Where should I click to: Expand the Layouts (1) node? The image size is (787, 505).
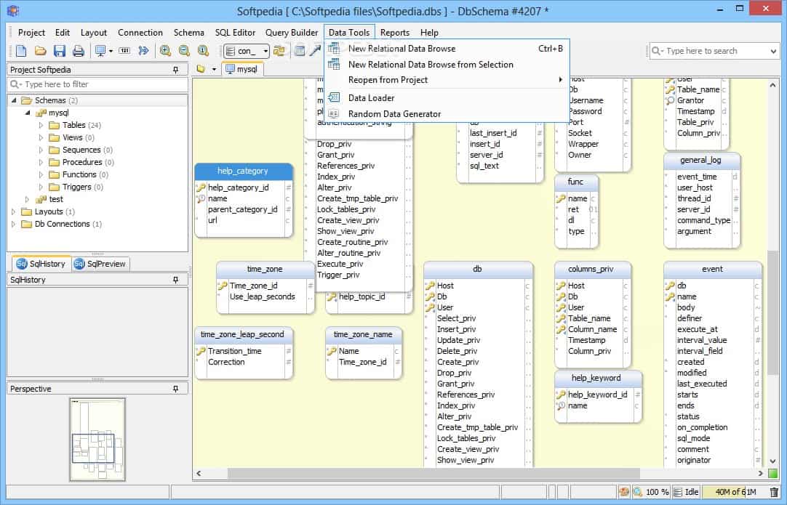14,211
